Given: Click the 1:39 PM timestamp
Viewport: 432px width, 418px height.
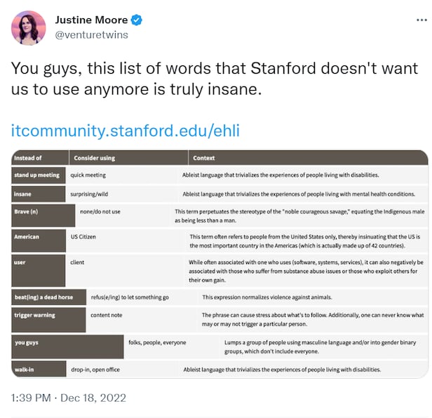Looking at the screenshot, I should tap(31, 398).
